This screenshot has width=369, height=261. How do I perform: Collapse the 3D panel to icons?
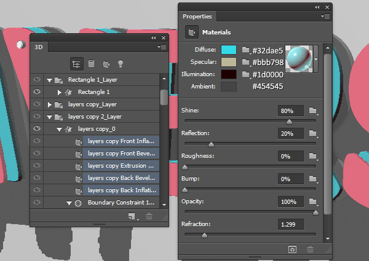click(153, 37)
